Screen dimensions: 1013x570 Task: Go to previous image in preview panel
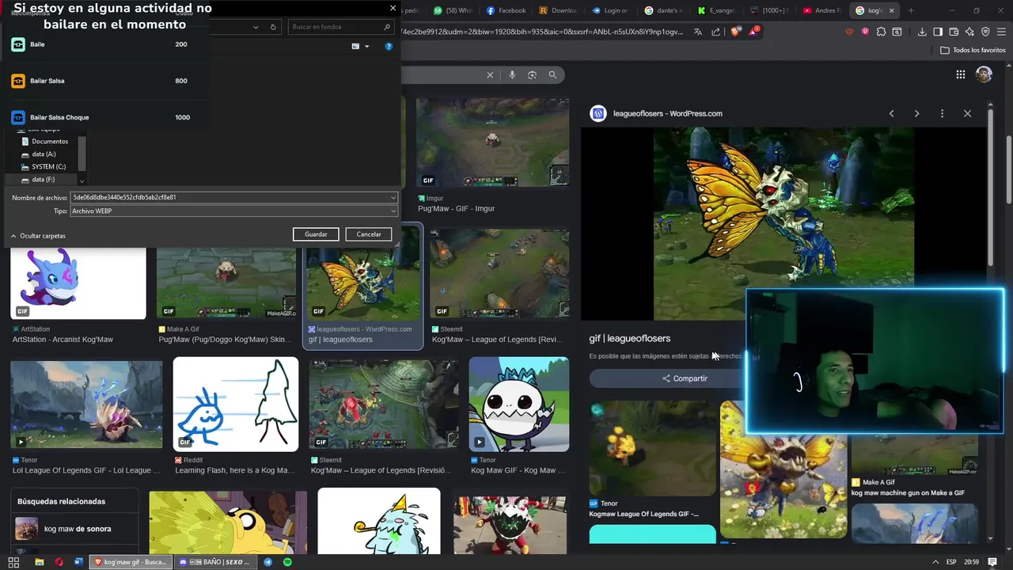coord(891,113)
